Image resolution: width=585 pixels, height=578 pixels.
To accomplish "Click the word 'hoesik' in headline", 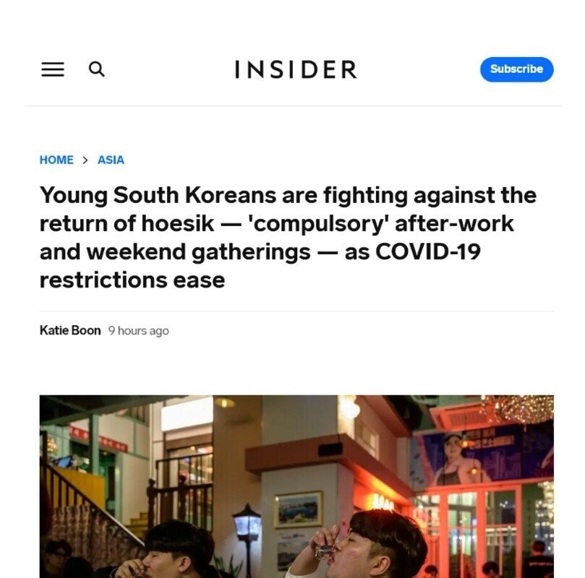I will click(x=178, y=223).
